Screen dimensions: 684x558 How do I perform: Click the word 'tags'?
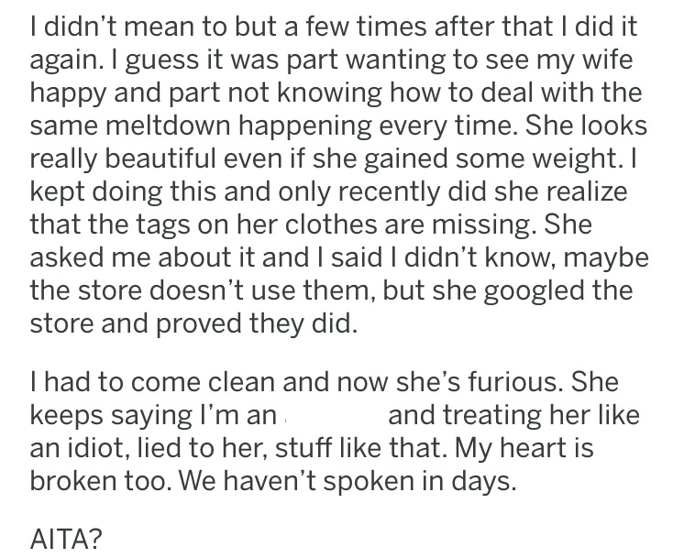pyautogui.click(x=162, y=226)
